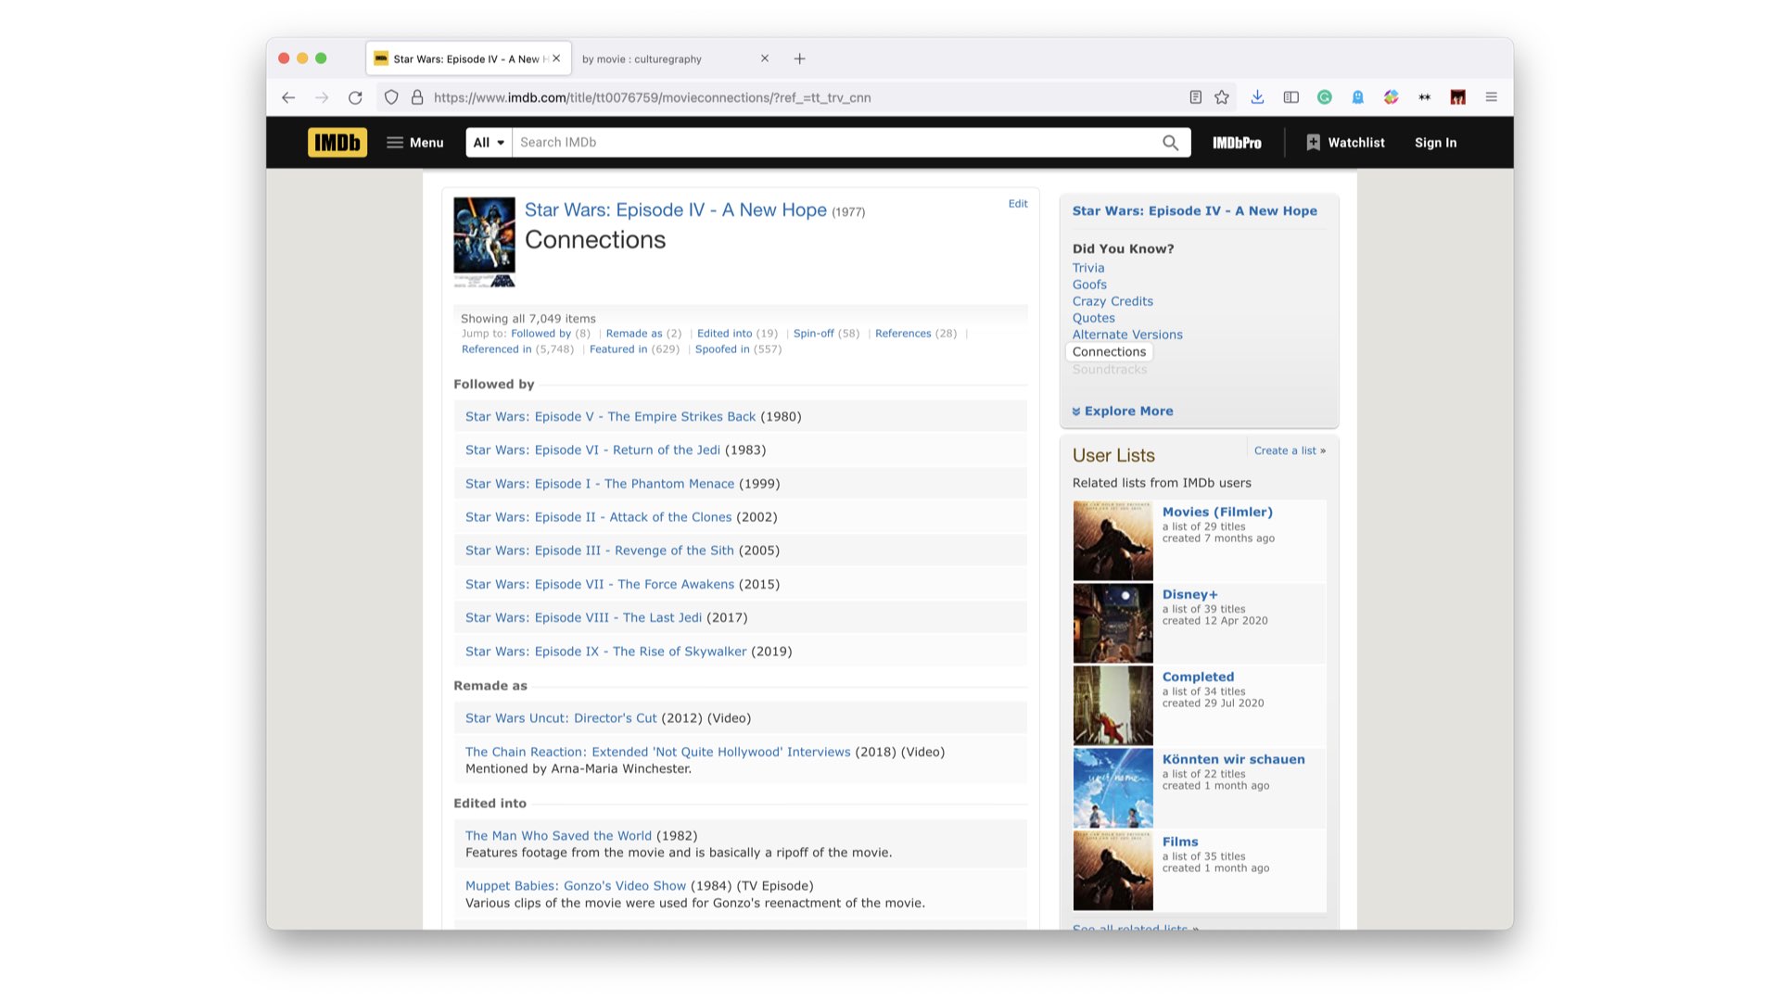Open Alternate Versions in the sidebar
Image resolution: width=1780 pixels, height=1001 pixels.
[x=1127, y=335]
